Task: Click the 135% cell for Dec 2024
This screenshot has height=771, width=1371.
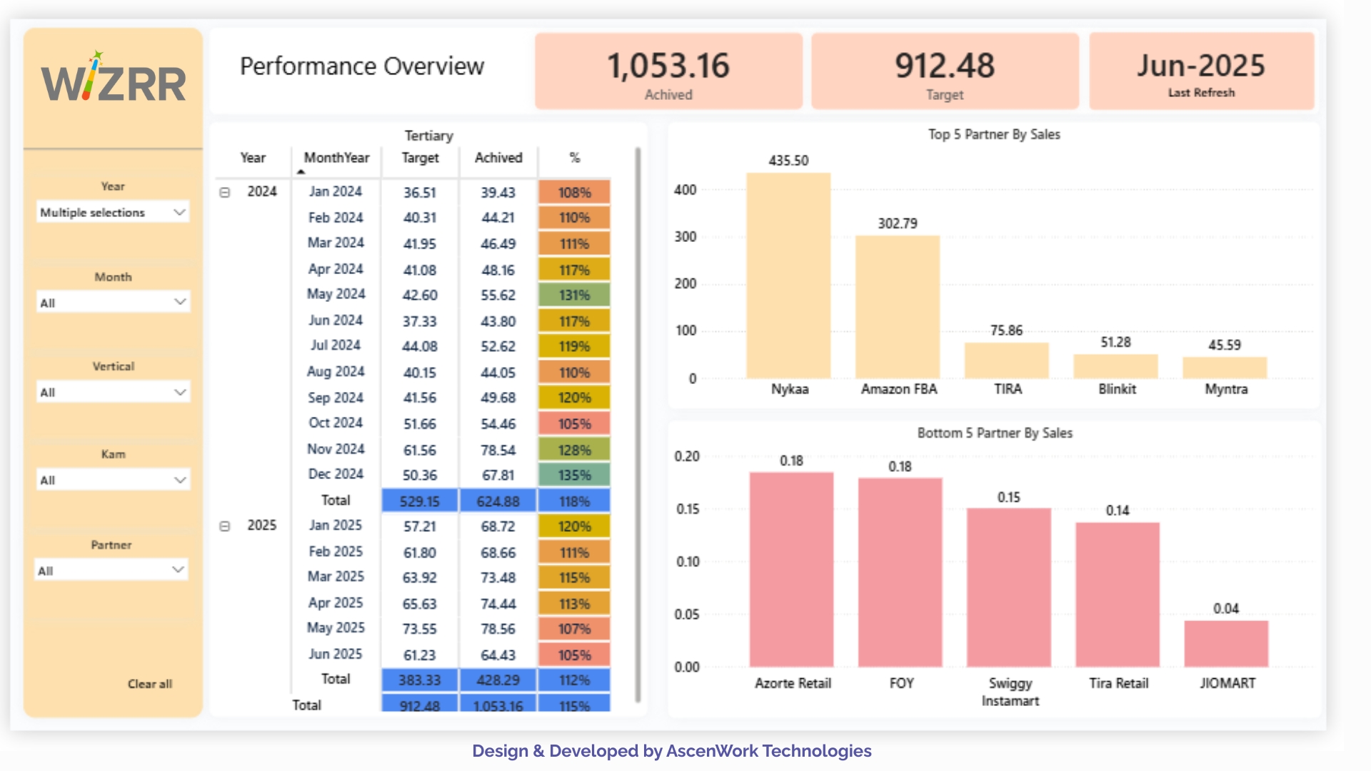Action: coord(574,475)
